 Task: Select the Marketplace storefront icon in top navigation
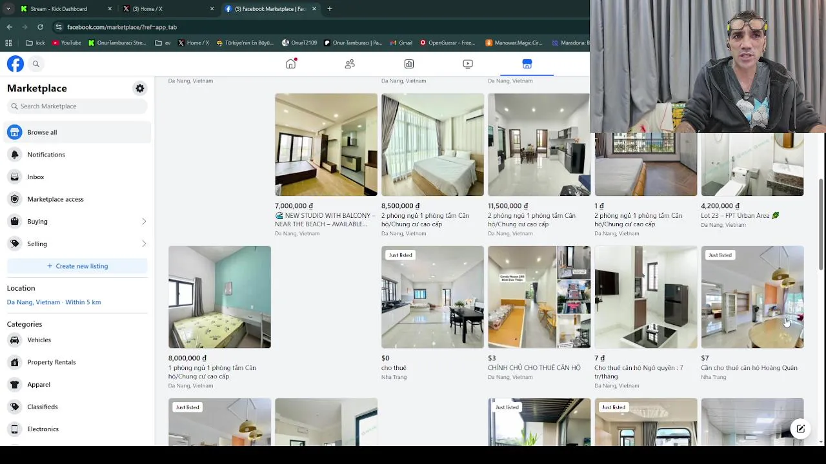point(527,64)
